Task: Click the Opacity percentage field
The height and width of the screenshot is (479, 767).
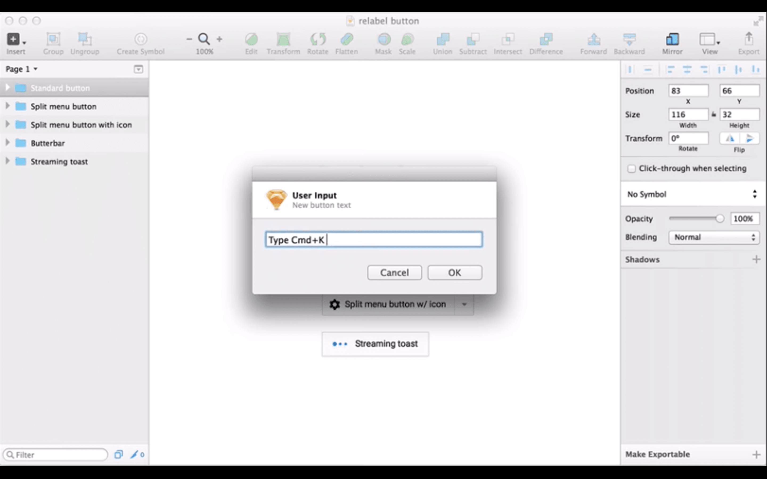Action: (x=745, y=218)
